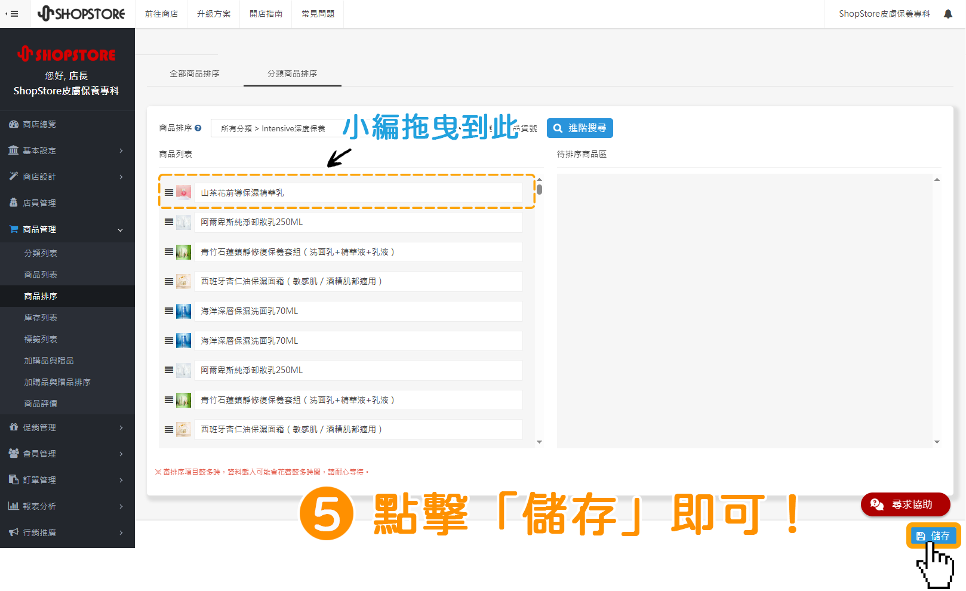
Task: Click 待排序商品區 scrollbar down arrow
Action: 937,442
